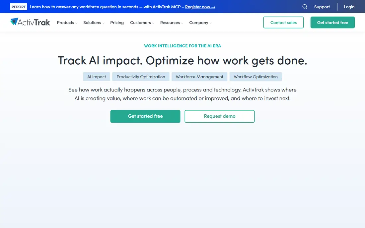The height and width of the screenshot is (228, 365).
Task: Expand the Company menu chevron
Action: point(210,23)
